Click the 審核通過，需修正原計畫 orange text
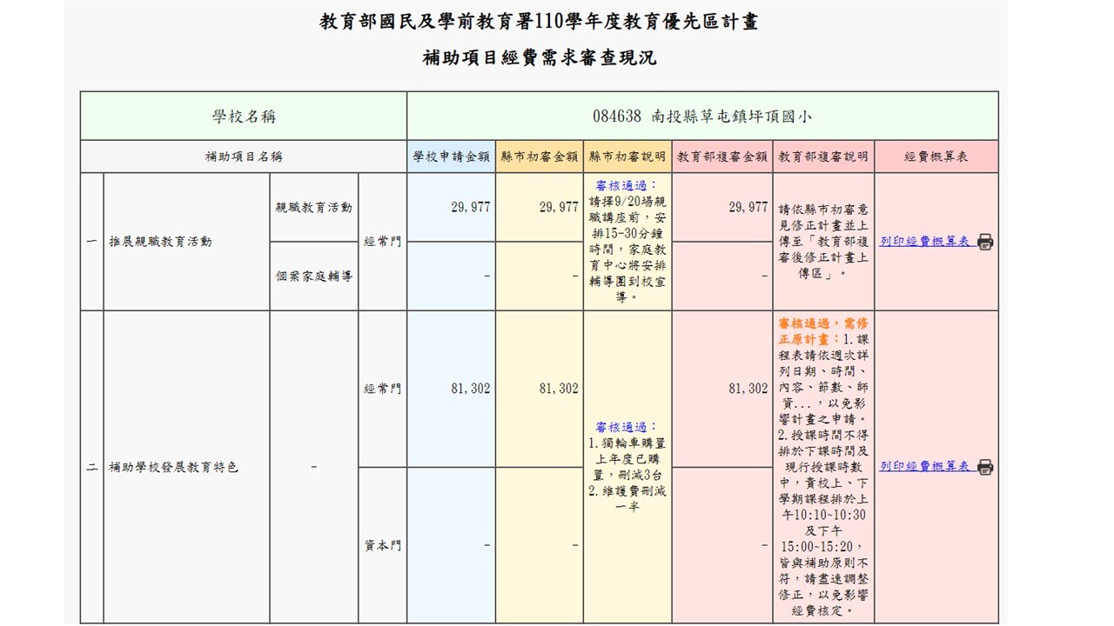 pyautogui.click(x=823, y=330)
